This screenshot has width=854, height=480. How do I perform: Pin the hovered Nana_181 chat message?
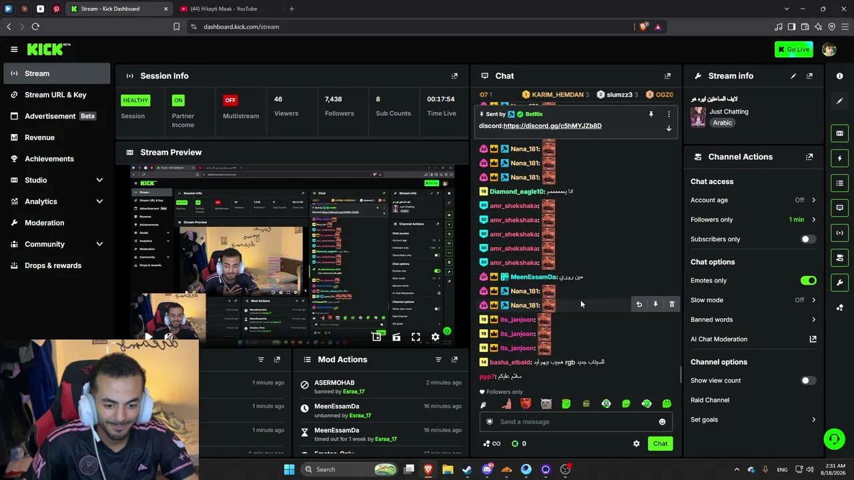[x=655, y=305]
